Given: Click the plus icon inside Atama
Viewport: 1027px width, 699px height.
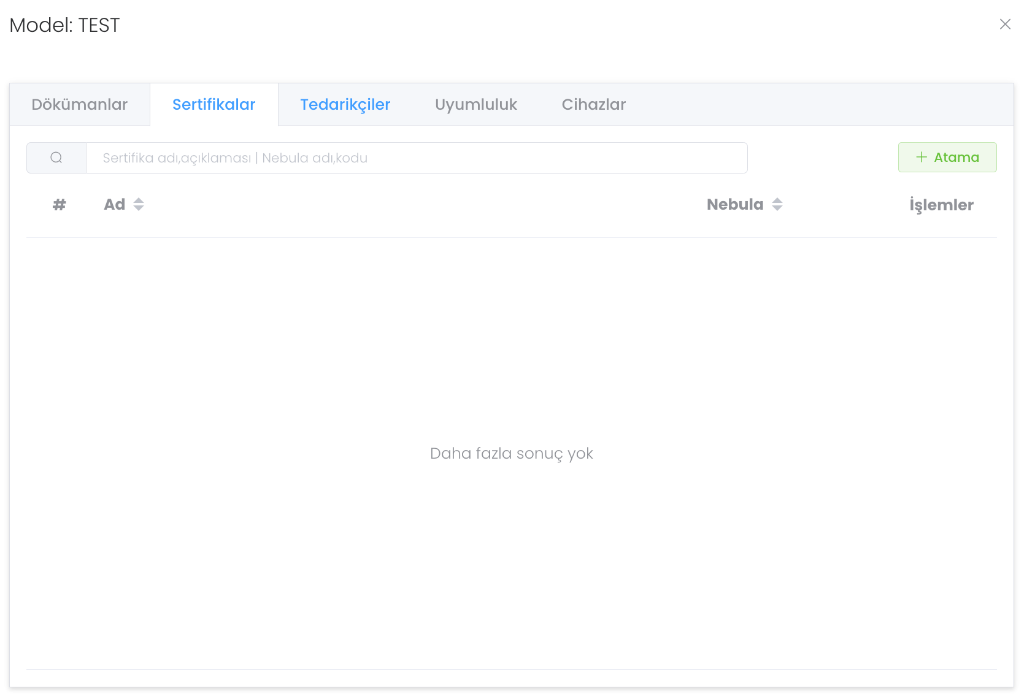Looking at the screenshot, I should tap(921, 158).
